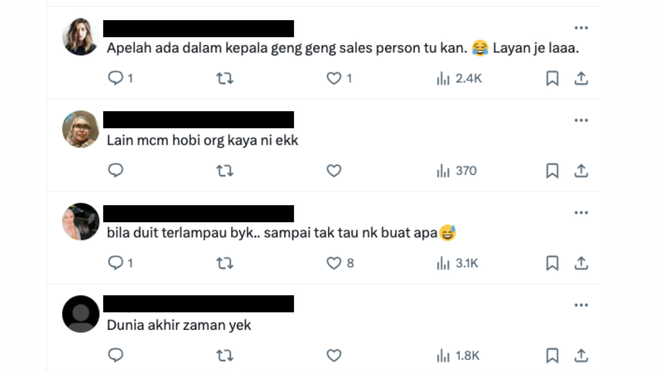Reply to the 'Apelah ada dalam kepala' tweet
661x372 pixels.
click(x=116, y=78)
